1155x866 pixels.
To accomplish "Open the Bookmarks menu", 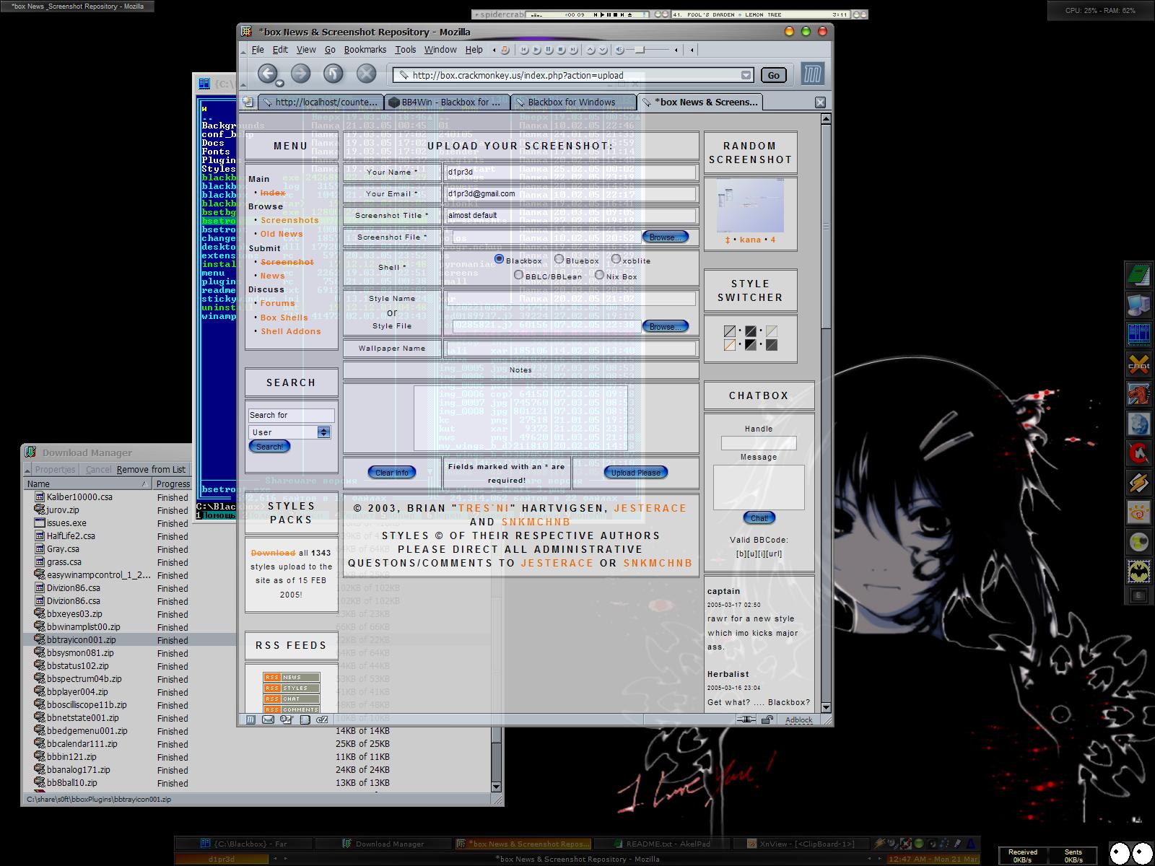I will tap(365, 50).
